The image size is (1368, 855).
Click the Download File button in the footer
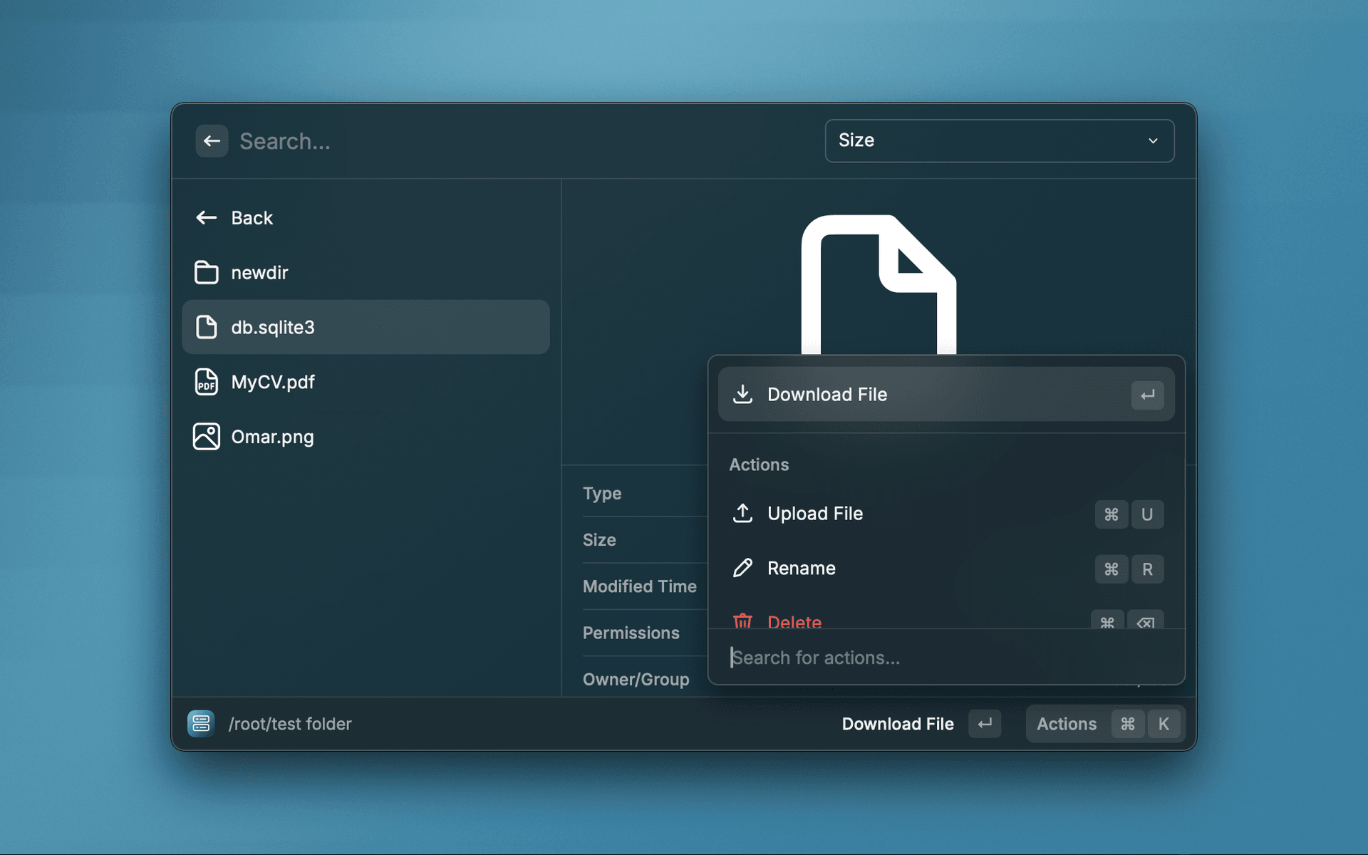click(x=898, y=723)
